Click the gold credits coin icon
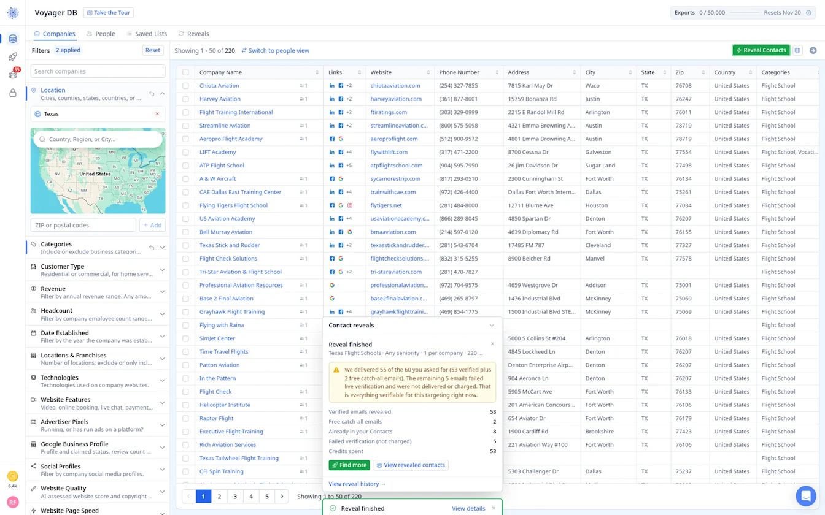The height and width of the screenshot is (515, 825). 12,476
